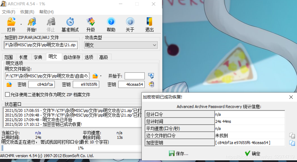Click the 1% progress bar

click(71, 148)
